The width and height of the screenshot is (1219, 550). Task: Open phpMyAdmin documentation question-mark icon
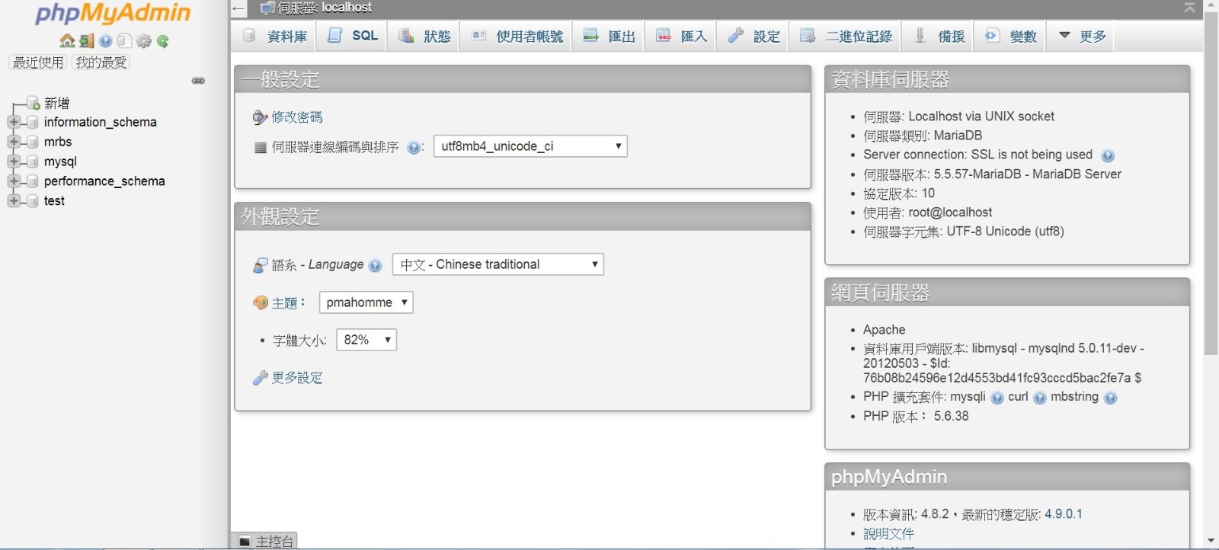pyautogui.click(x=106, y=41)
